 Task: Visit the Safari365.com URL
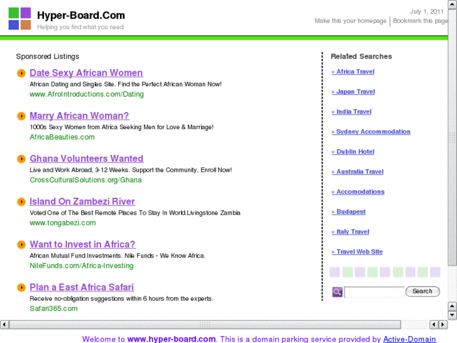53,309
